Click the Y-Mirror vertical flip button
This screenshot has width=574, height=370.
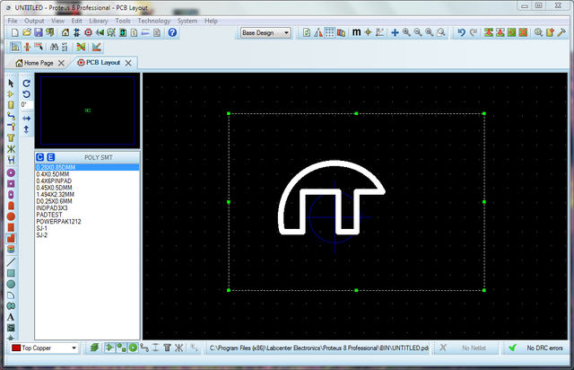point(26,129)
